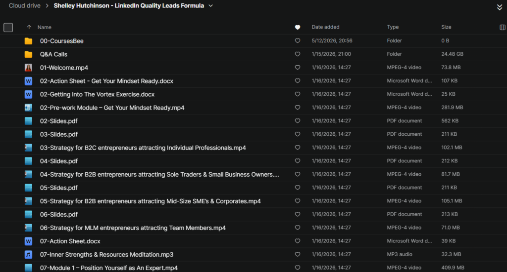Sort list by Name column header
Image resolution: width=507 pixels, height=272 pixels.
pyautogui.click(x=44, y=27)
